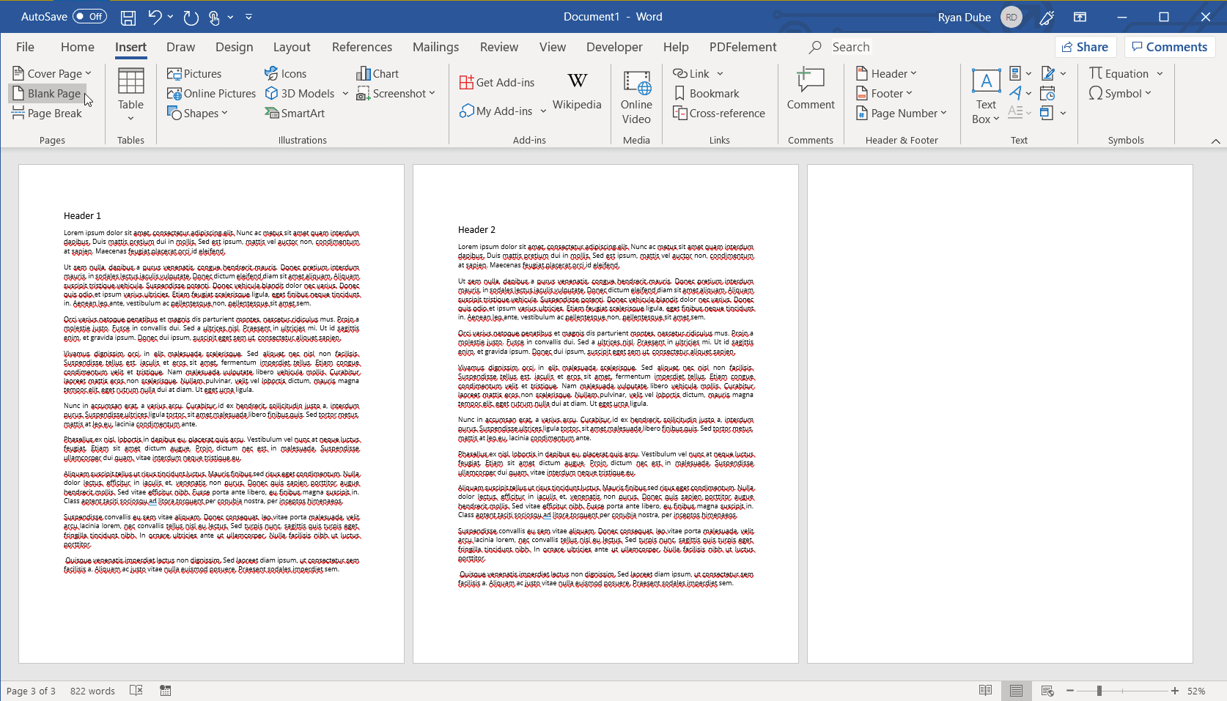Click the Blank Page button

click(x=47, y=93)
